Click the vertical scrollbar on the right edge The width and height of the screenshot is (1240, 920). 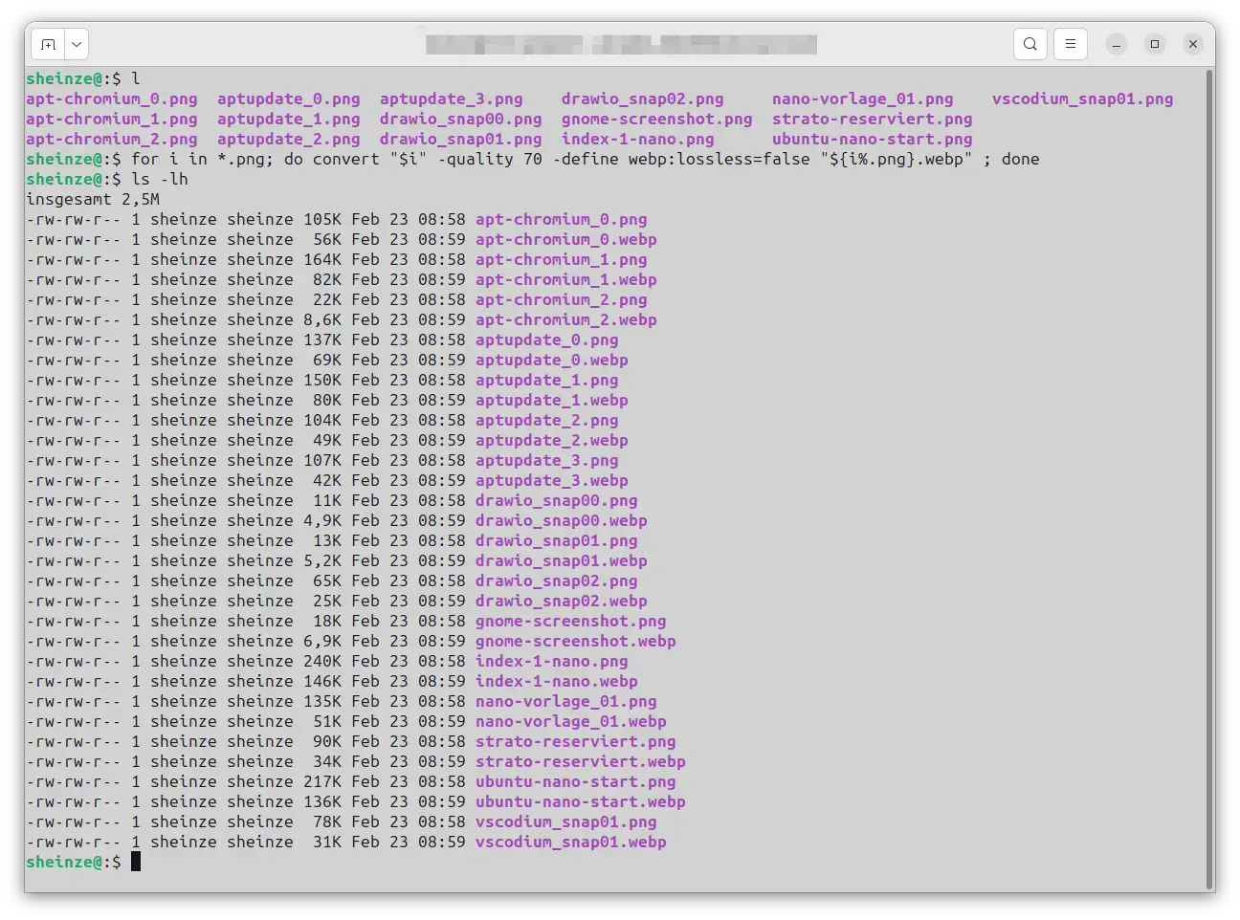(x=1208, y=478)
